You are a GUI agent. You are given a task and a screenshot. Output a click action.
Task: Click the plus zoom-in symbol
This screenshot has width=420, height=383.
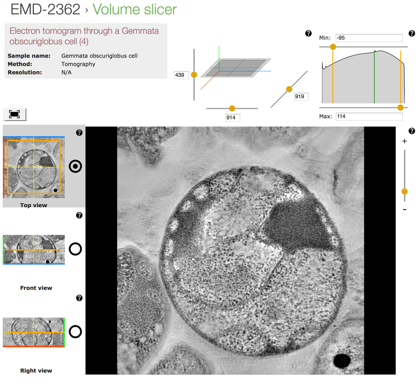pos(404,141)
